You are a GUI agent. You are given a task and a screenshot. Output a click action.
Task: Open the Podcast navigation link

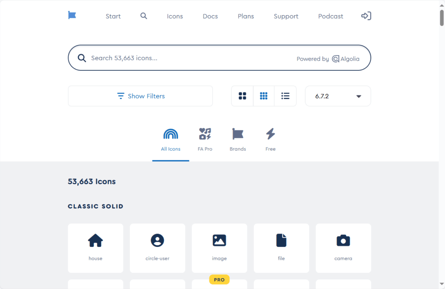331,16
